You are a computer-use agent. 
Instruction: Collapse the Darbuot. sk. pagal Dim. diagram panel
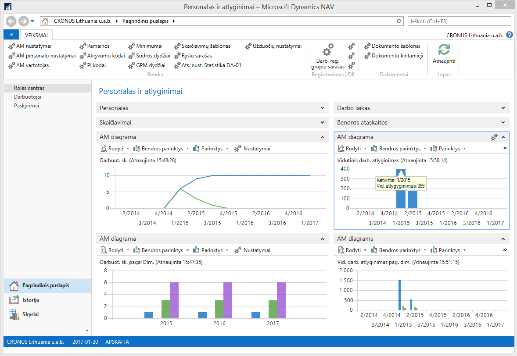click(x=322, y=239)
